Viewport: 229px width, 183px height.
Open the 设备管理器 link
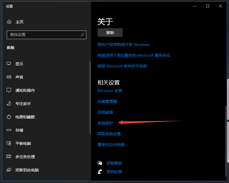(x=107, y=101)
